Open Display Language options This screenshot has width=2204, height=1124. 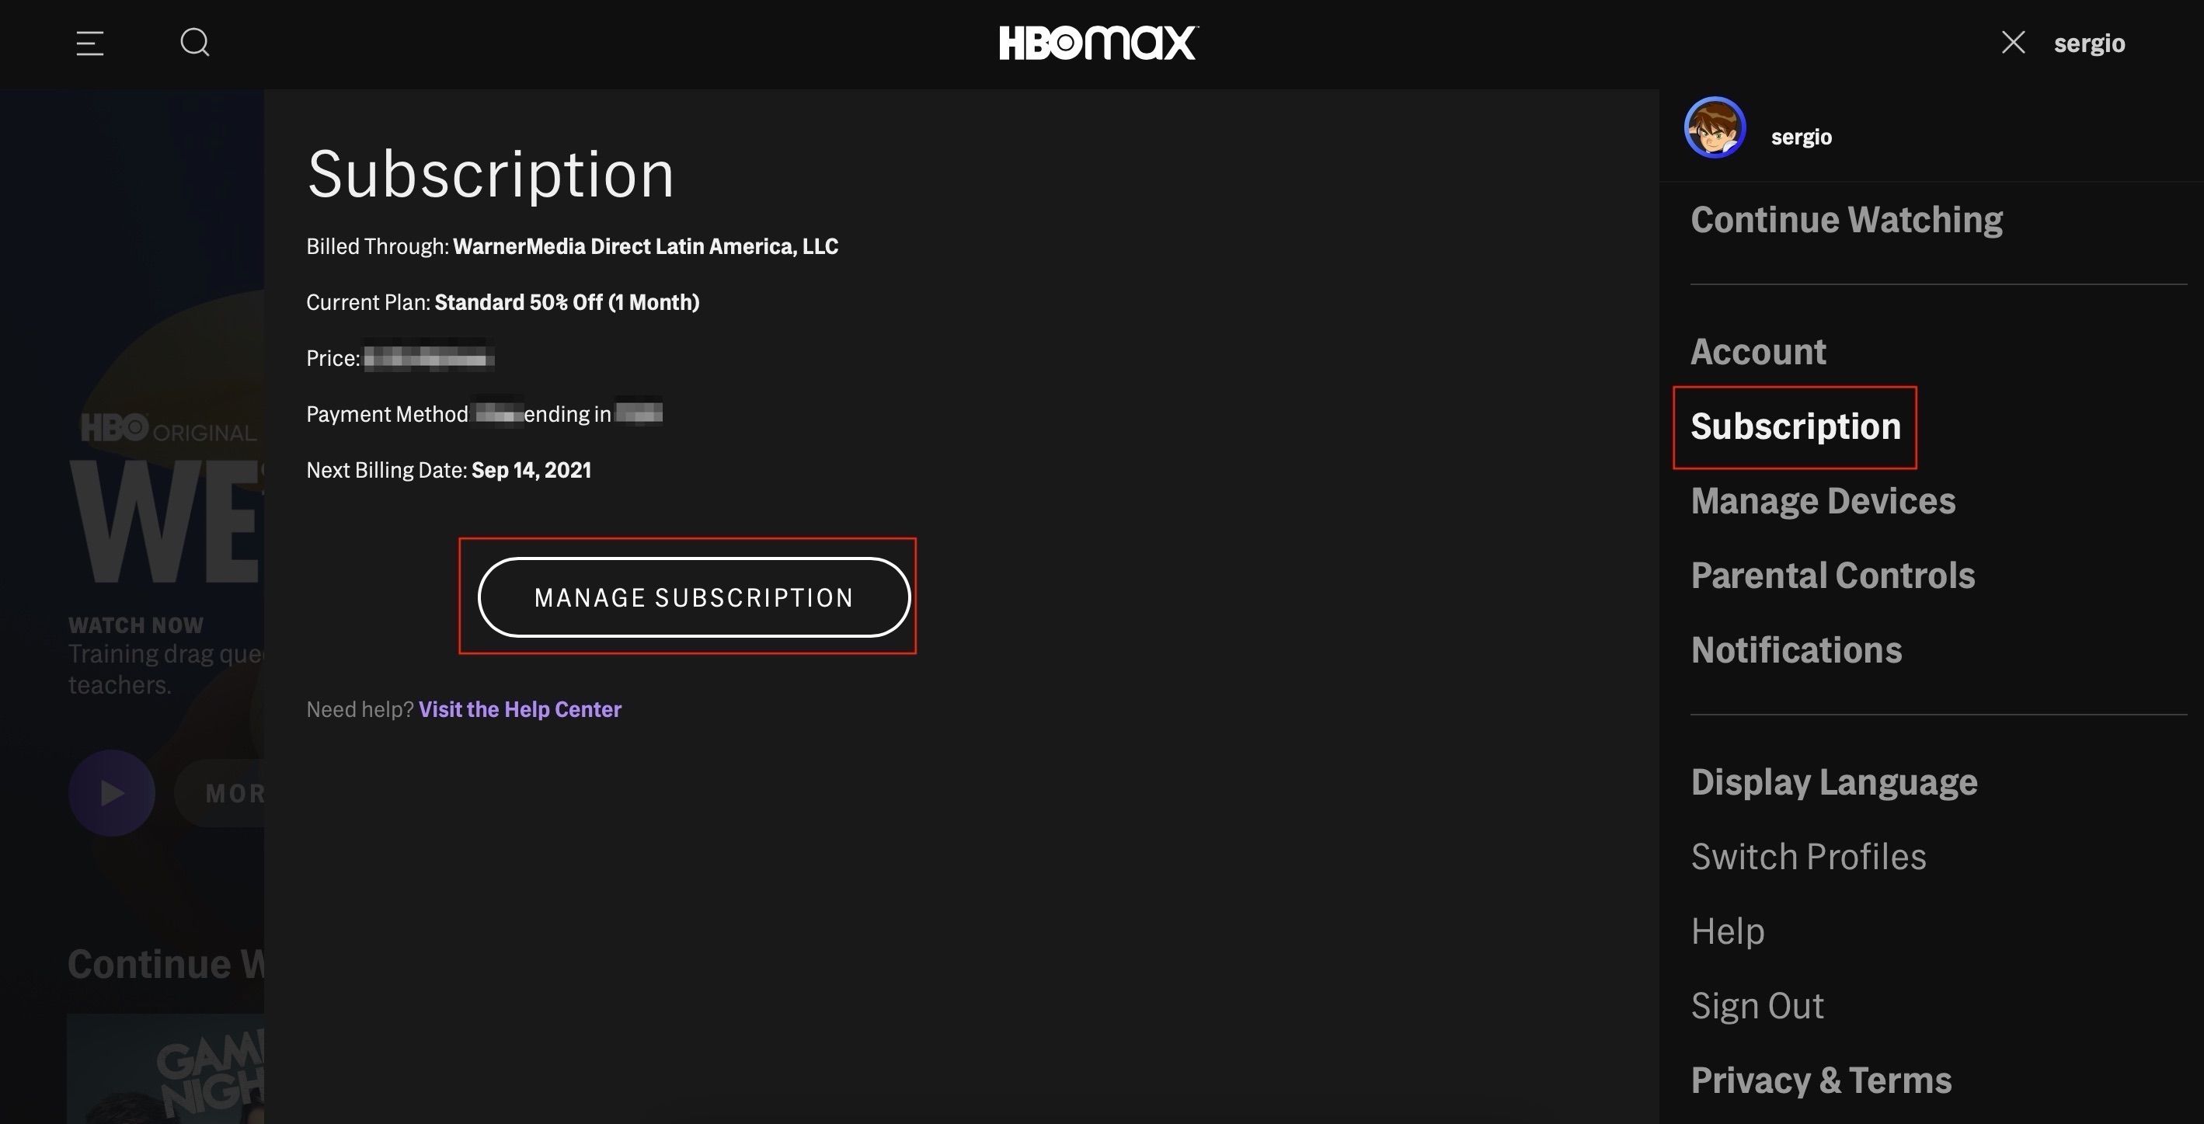pos(1833,781)
